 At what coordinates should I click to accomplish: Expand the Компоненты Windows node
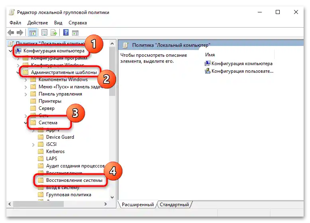click(x=26, y=80)
